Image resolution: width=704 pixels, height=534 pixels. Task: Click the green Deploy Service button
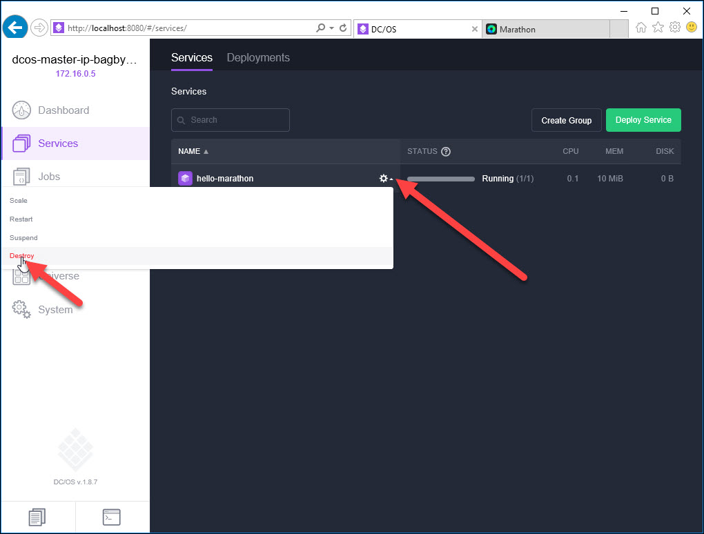643,120
